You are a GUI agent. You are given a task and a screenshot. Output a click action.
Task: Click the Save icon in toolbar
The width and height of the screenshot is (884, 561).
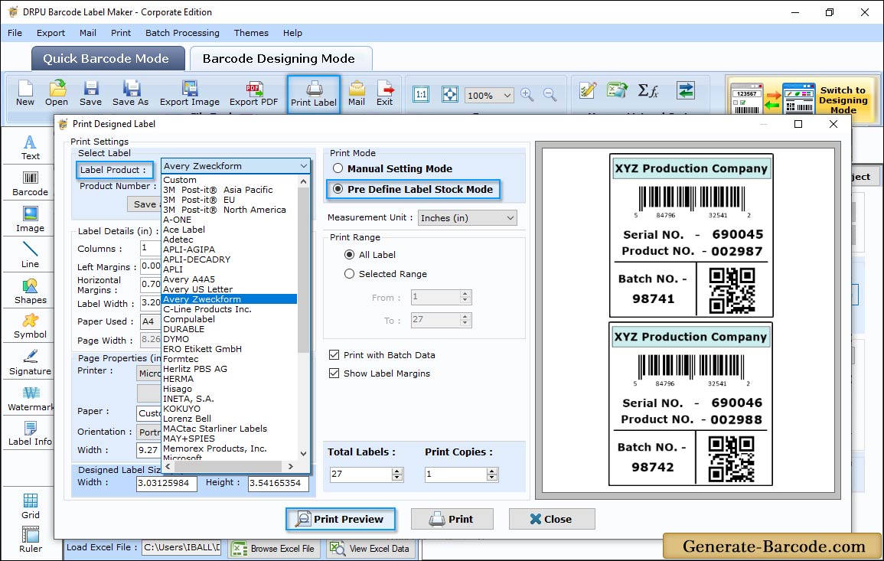[90, 93]
